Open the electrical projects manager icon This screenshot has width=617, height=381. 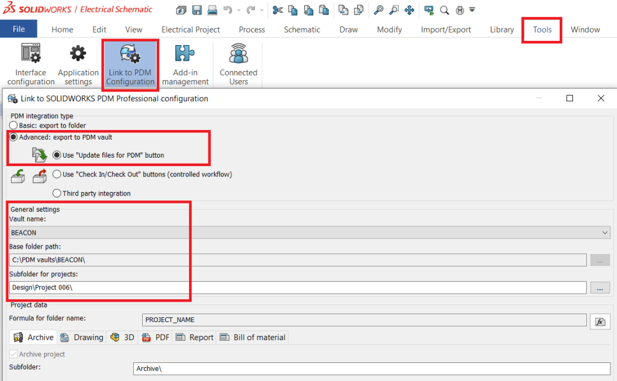(181, 10)
